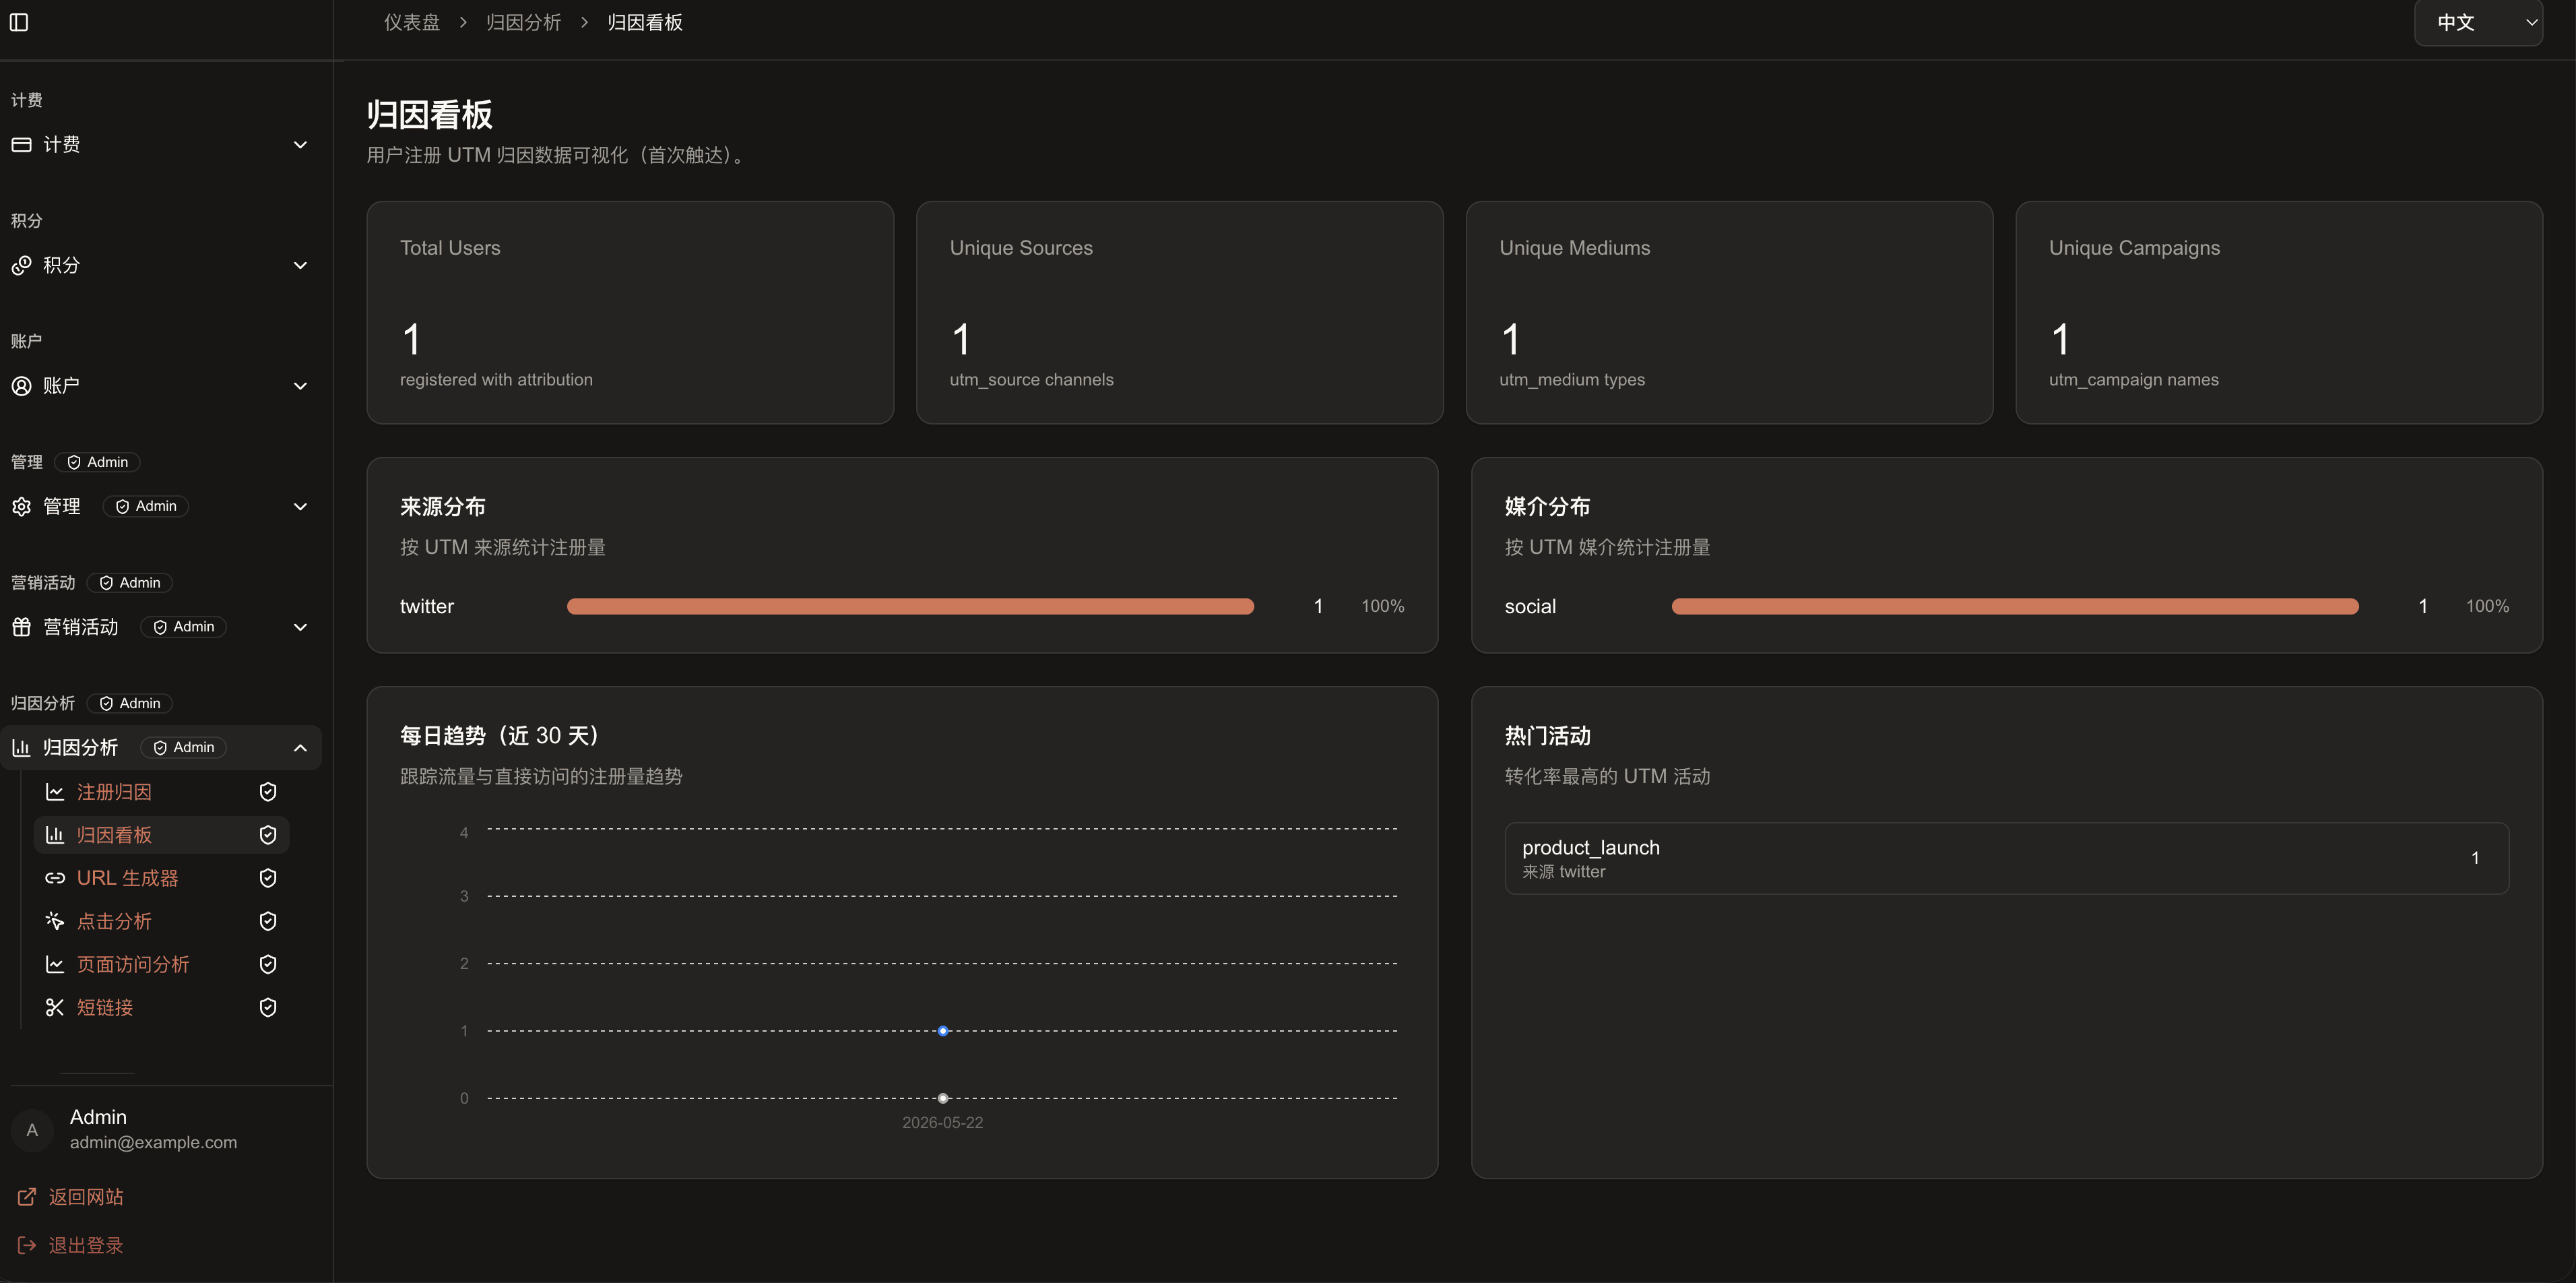Click the link icon beside URL 生成器
The height and width of the screenshot is (1283, 2576).
click(x=55, y=878)
